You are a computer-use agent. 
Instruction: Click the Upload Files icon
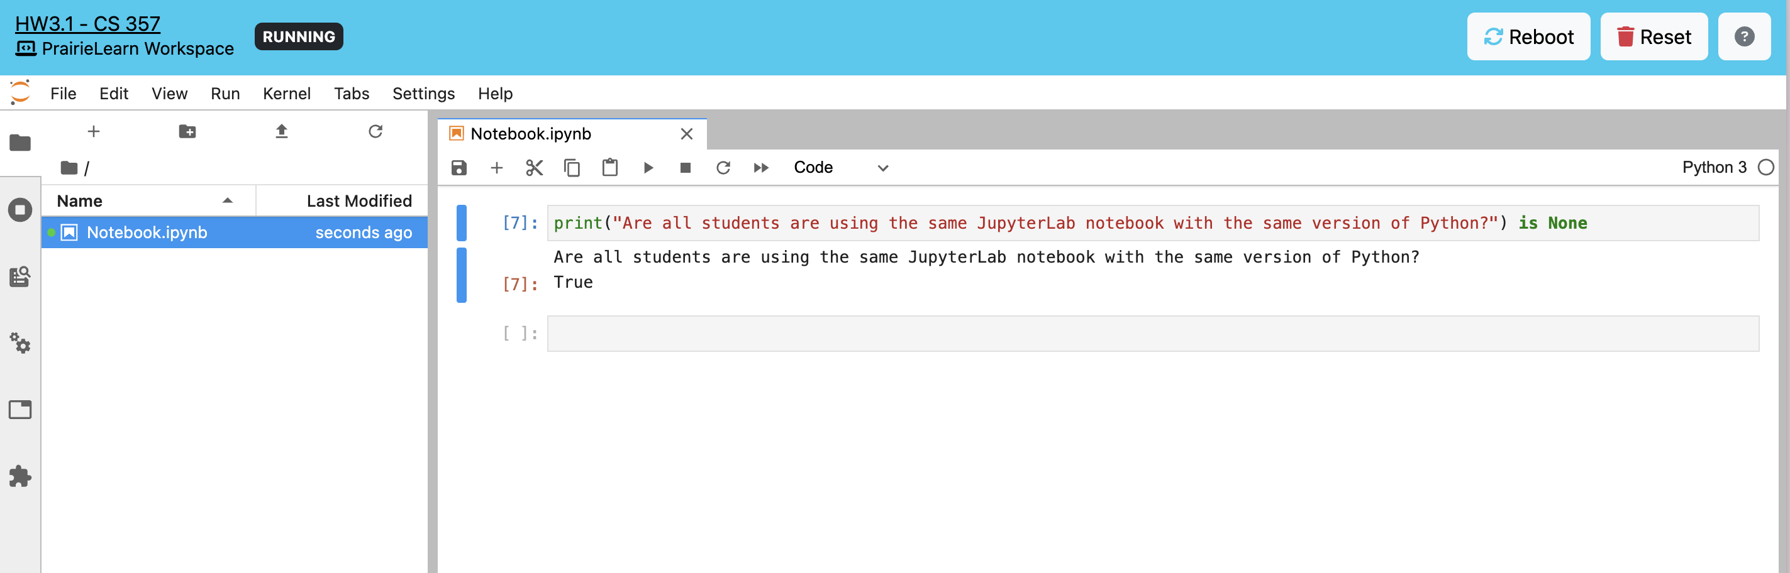coord(281,131)
